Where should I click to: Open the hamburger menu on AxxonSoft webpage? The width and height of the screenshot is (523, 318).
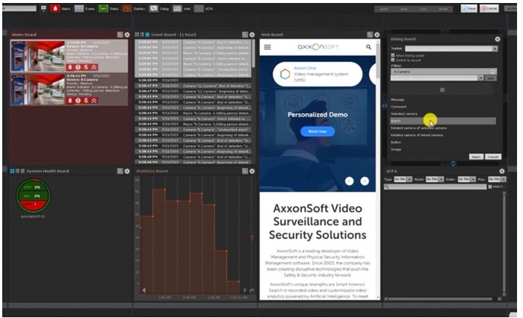267,47
